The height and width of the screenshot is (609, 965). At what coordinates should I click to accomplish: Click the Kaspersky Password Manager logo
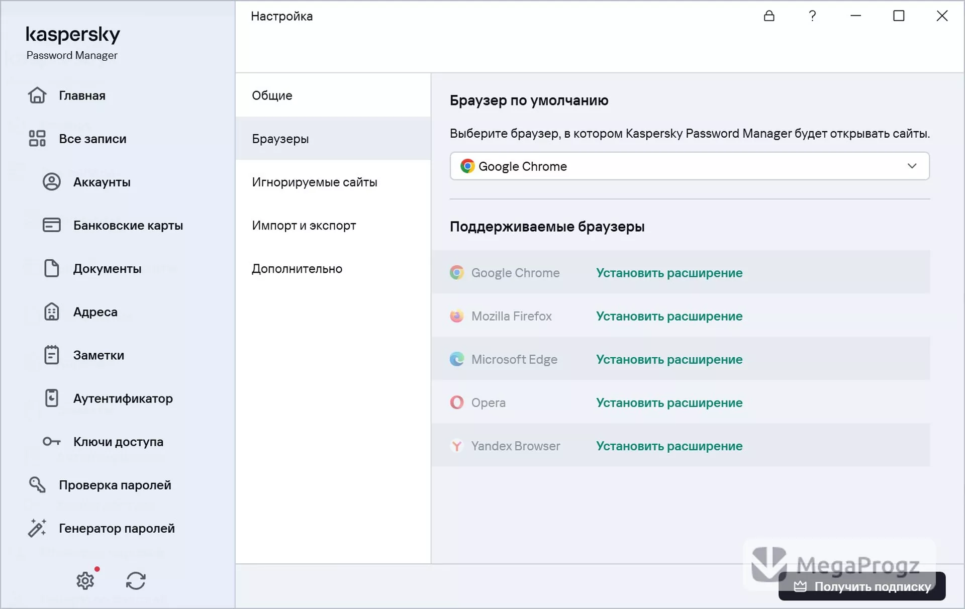click(73, 43)
